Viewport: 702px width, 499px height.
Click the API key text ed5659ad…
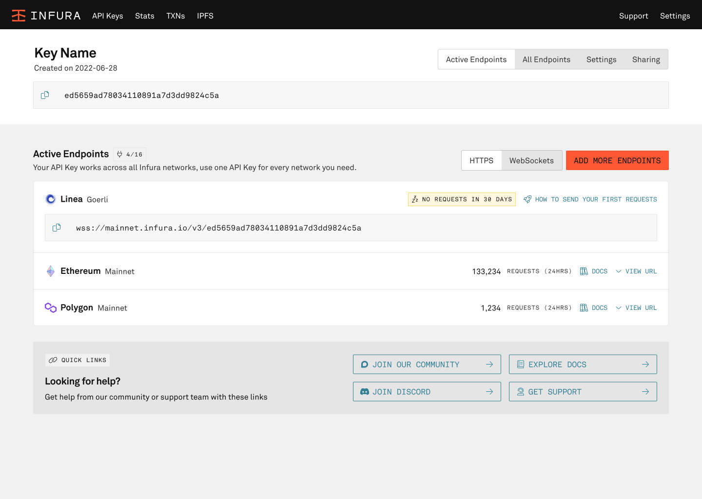(142, 96)
